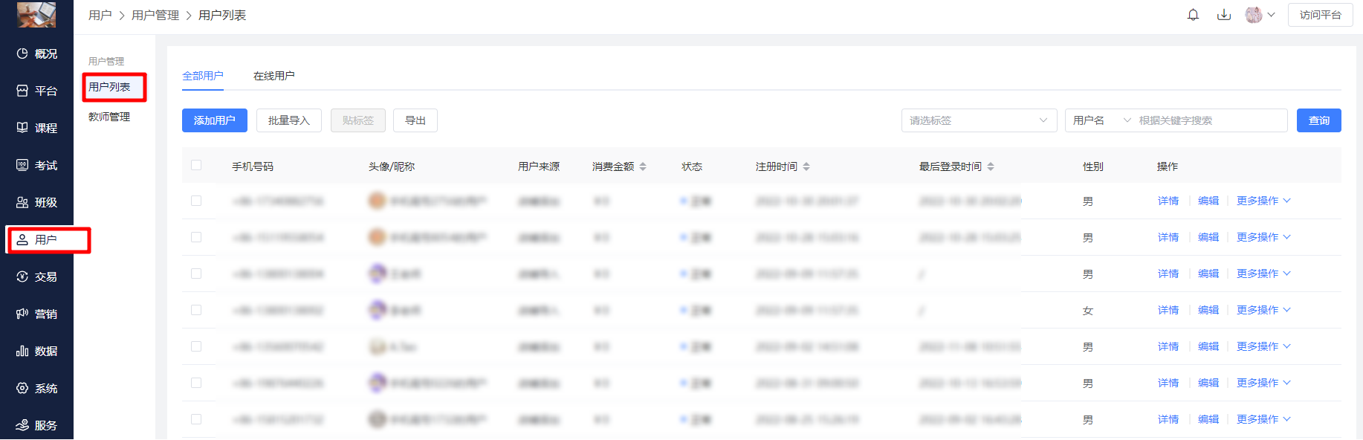Check the second user row checkbox
Screen dimensions: 1363x440
[x=196, y=237]
